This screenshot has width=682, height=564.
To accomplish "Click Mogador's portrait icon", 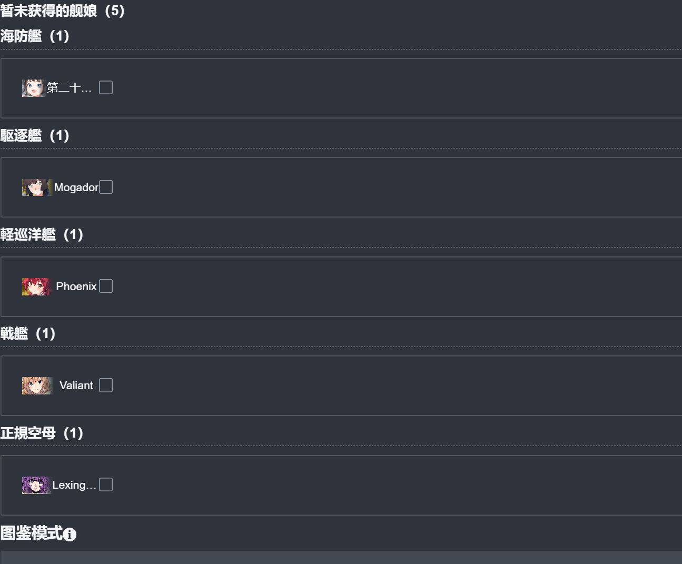I will (37, 187).
